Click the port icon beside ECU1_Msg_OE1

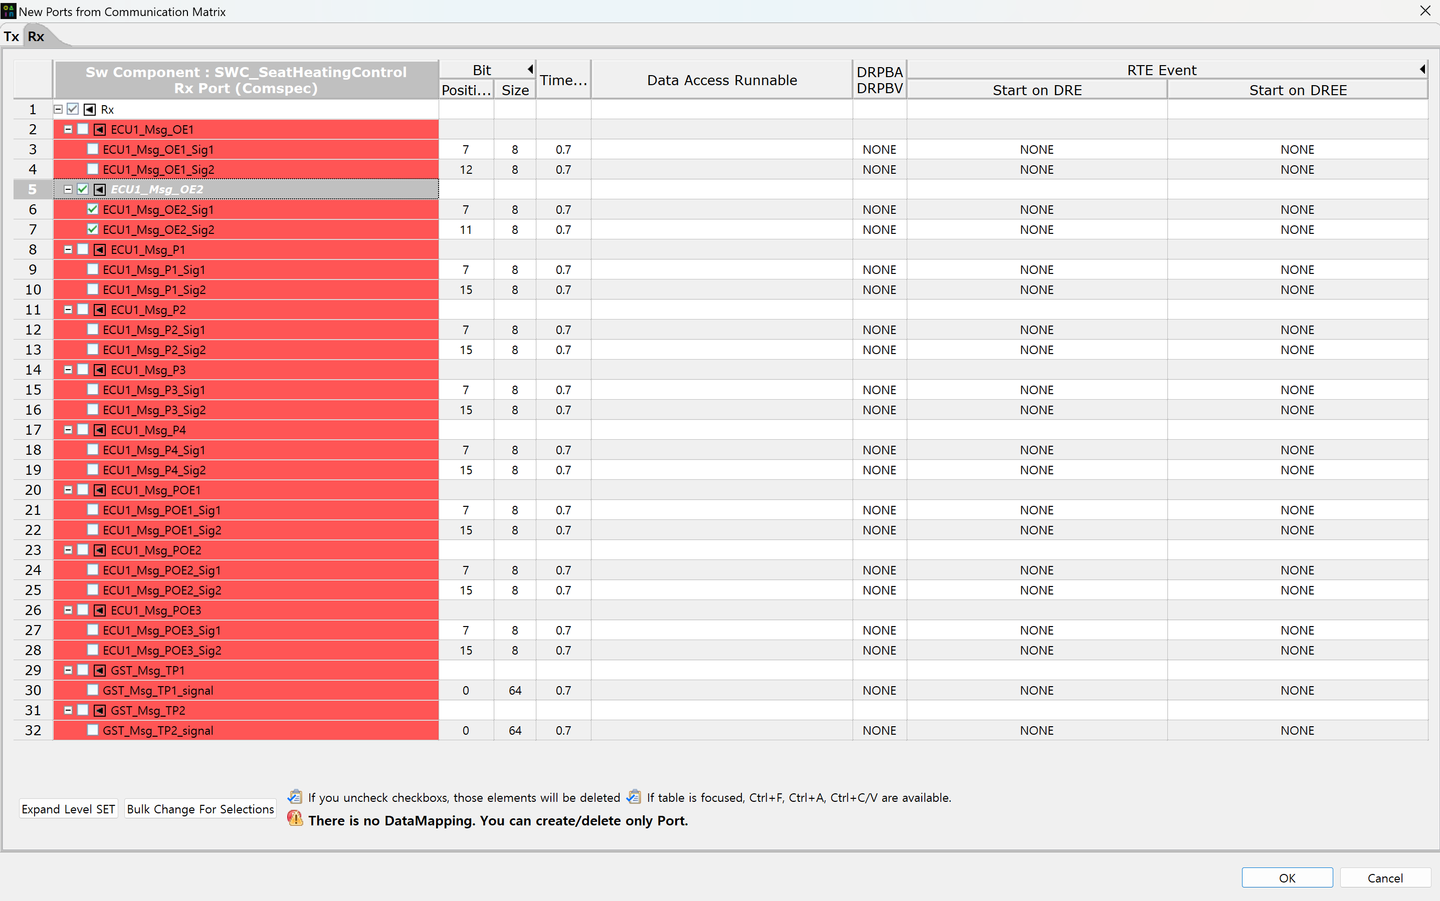point(100,129)
